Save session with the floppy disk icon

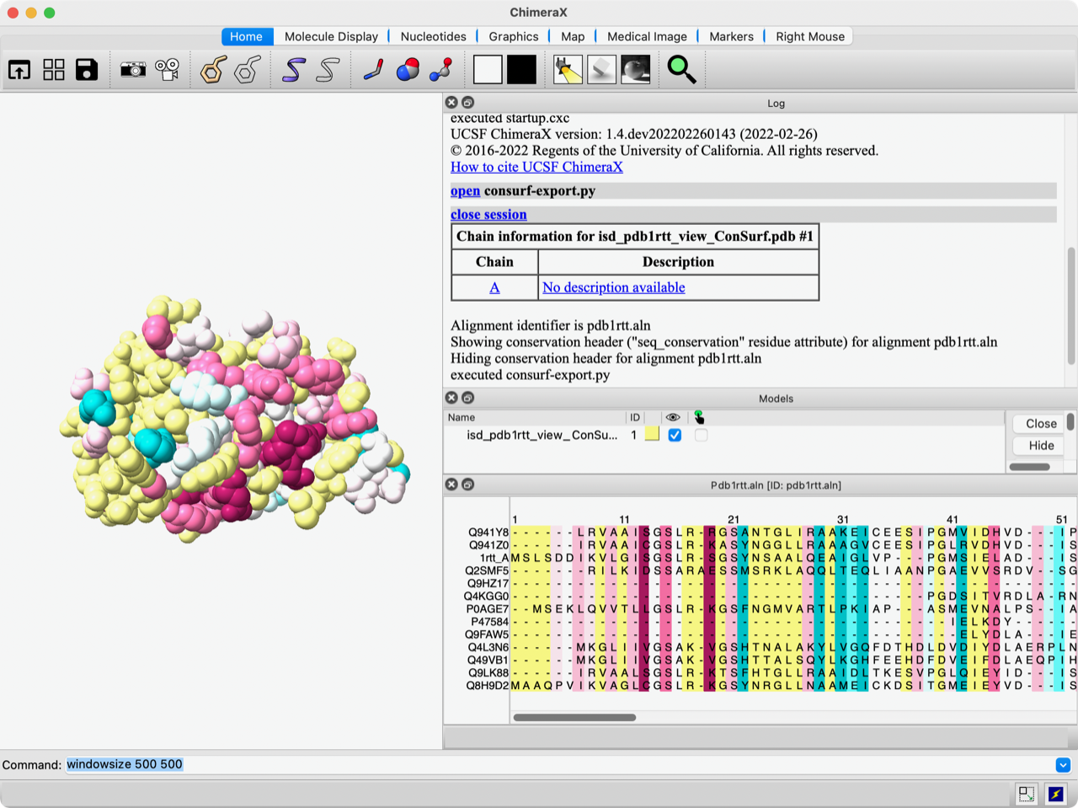click(x=87, y=70)
